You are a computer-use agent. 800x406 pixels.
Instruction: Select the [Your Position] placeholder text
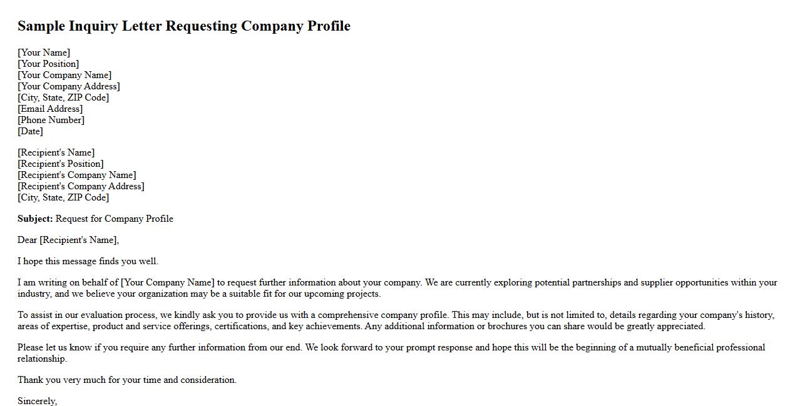pyautogui.click(x=48, y=64)
